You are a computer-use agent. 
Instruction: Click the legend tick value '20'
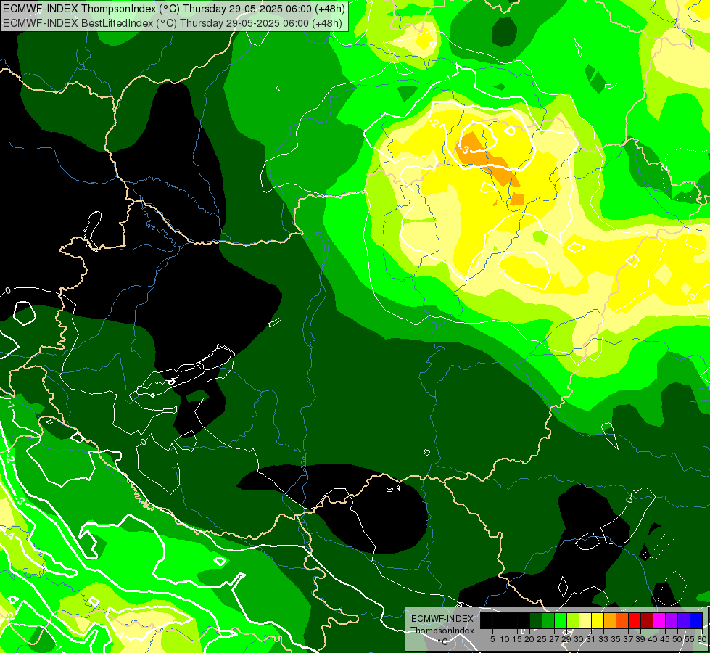point(529,639)
